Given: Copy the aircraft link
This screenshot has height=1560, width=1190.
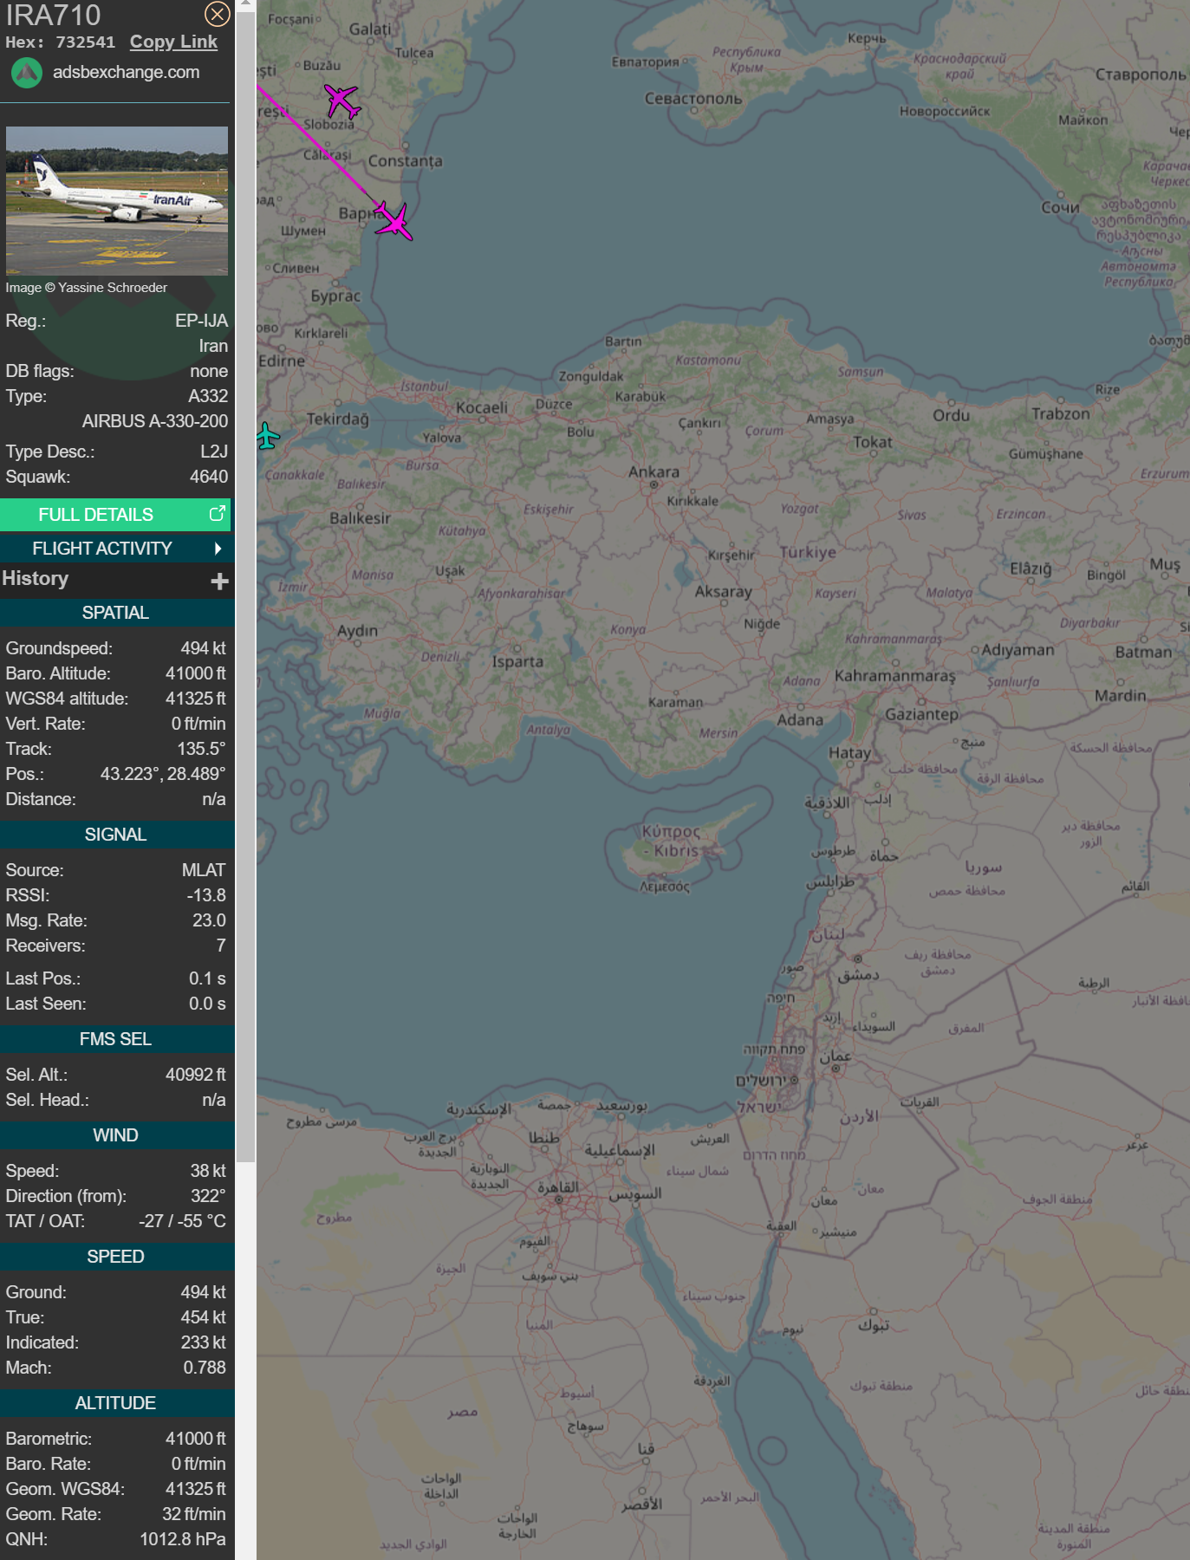Looking at the screenshot, I should pyautogui.click(x=173, y=42).
